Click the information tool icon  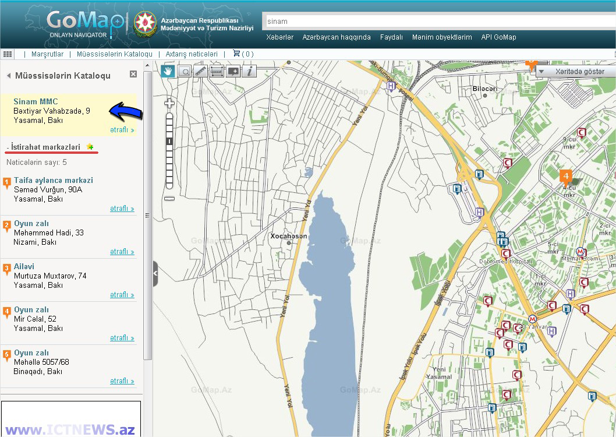250,71
